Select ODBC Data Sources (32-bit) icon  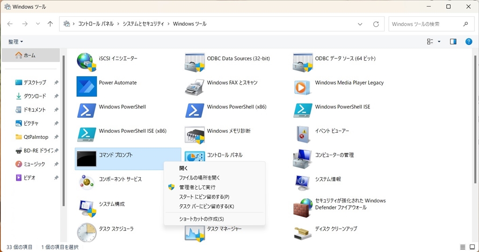pyautogui.click(x=195, y=62)
